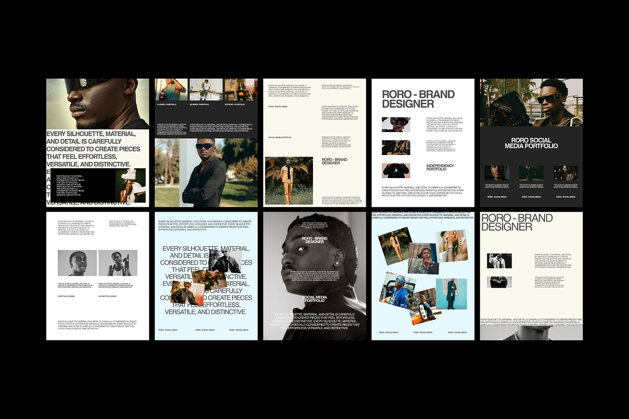Select 'SOCIAL MEDIA PORTFOLIO' label on cream card

pyautogui.click(x=280, y=137)
